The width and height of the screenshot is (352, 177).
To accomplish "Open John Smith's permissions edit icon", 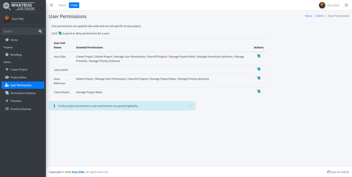I will (258, 69).
